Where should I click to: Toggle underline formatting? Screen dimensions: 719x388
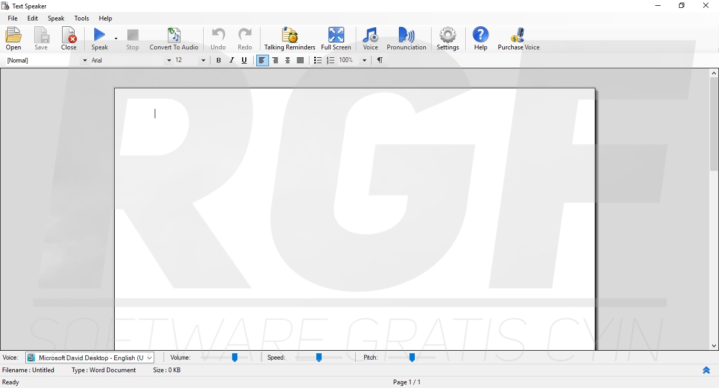[x=244, y=60]
